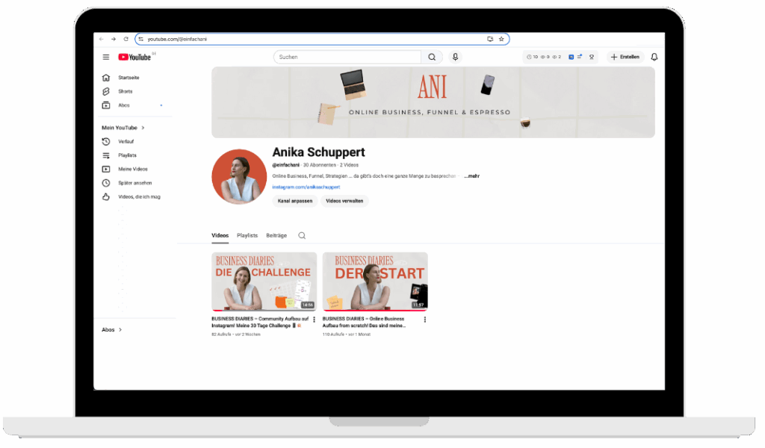The image size is (765, 448).
Task: Open the instagram.com/anikaschuppert link
Action: tap(306, 187)
